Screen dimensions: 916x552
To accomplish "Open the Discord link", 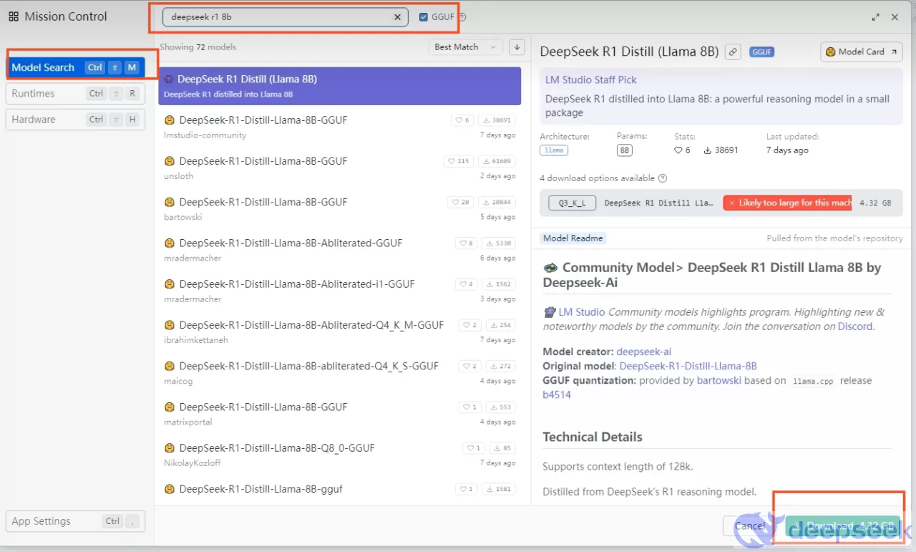I will click(x=855, y=326).
